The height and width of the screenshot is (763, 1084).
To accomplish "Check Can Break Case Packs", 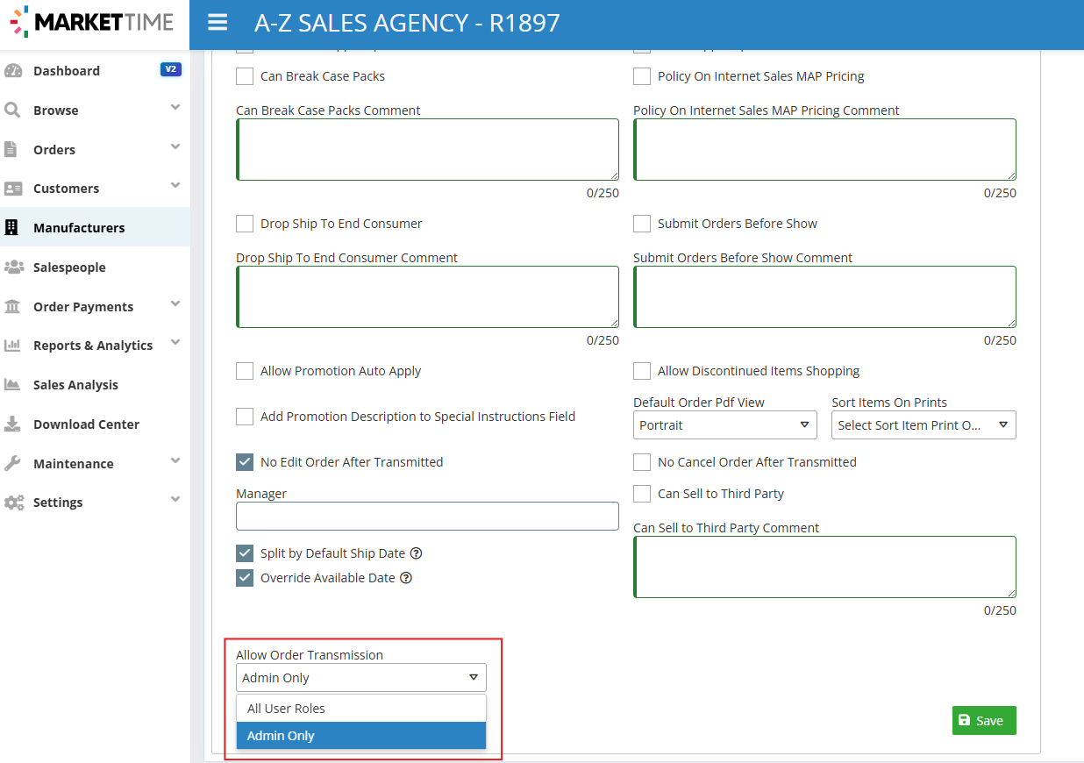I will (x=245, y=76).
